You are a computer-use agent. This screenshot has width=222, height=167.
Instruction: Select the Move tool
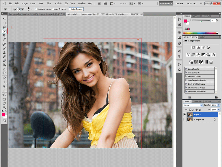pos(4,19)
